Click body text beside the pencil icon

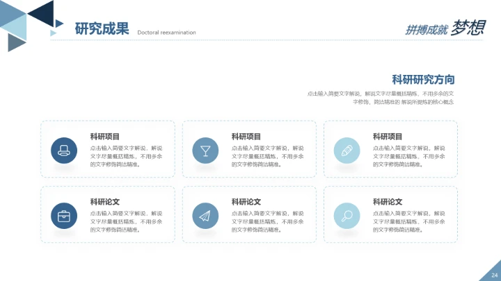[409, 156]
